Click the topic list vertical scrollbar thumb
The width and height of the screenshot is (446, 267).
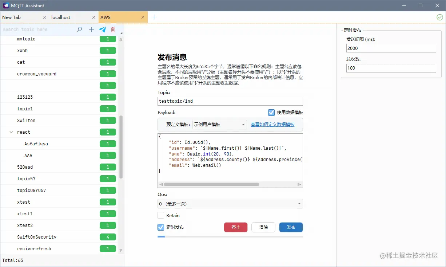click(121, 147)
